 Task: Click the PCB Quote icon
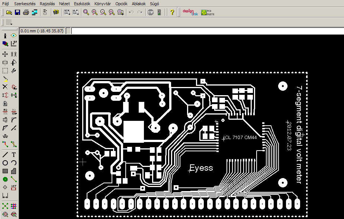coord(208,13)
